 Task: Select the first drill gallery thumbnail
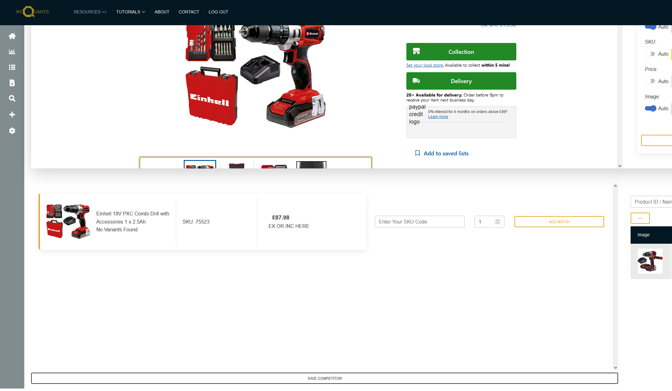pyautogui.click(x=200, y=164)
